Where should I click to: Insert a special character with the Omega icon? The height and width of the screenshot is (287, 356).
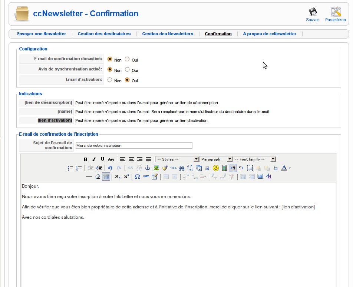click(x=137, y=177)
